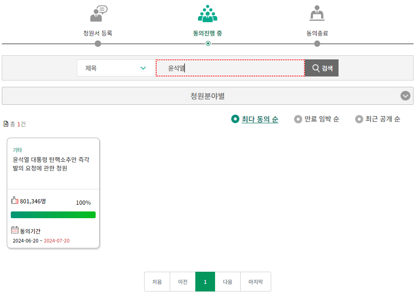Open the 윤석열 대통령 탄핵소추안 petition
The height and width of the screenshot is (305, 418).
point(53,164)
